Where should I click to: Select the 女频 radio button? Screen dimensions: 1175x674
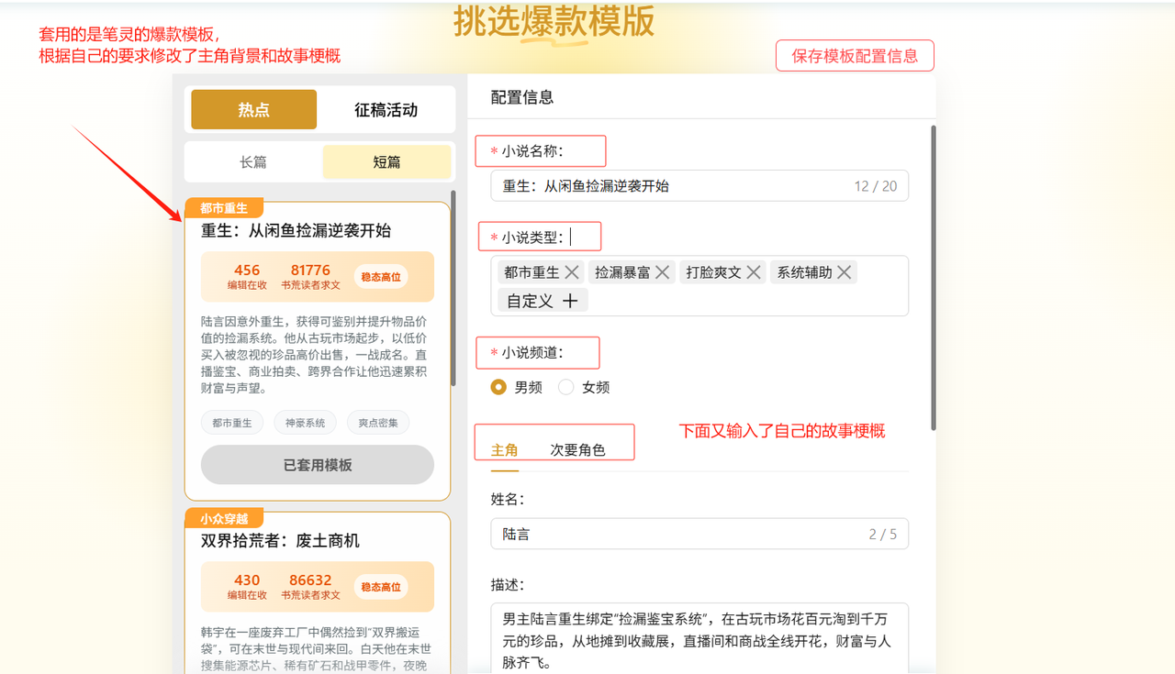[565, 387]
